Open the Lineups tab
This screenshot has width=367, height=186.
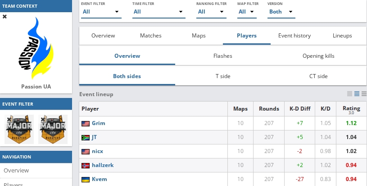click(342, 36)
